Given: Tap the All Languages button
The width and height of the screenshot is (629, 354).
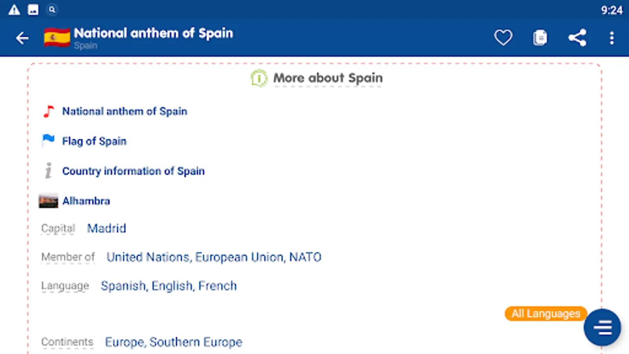Looking at the screenshot, I should (x=546, y=313).
